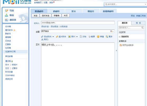
Task: Open the 通讯录 contacts icon in sidebar
Action: [7, 20]
